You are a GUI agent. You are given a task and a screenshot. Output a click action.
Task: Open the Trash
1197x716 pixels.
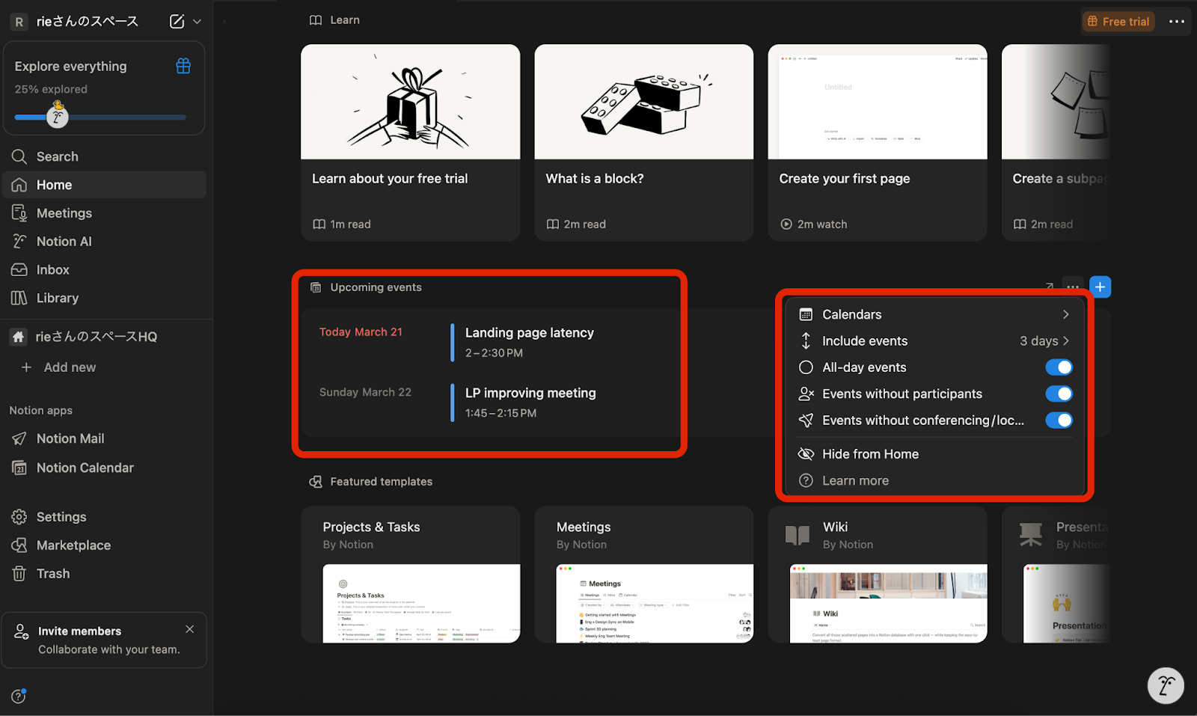pos(52,573)
